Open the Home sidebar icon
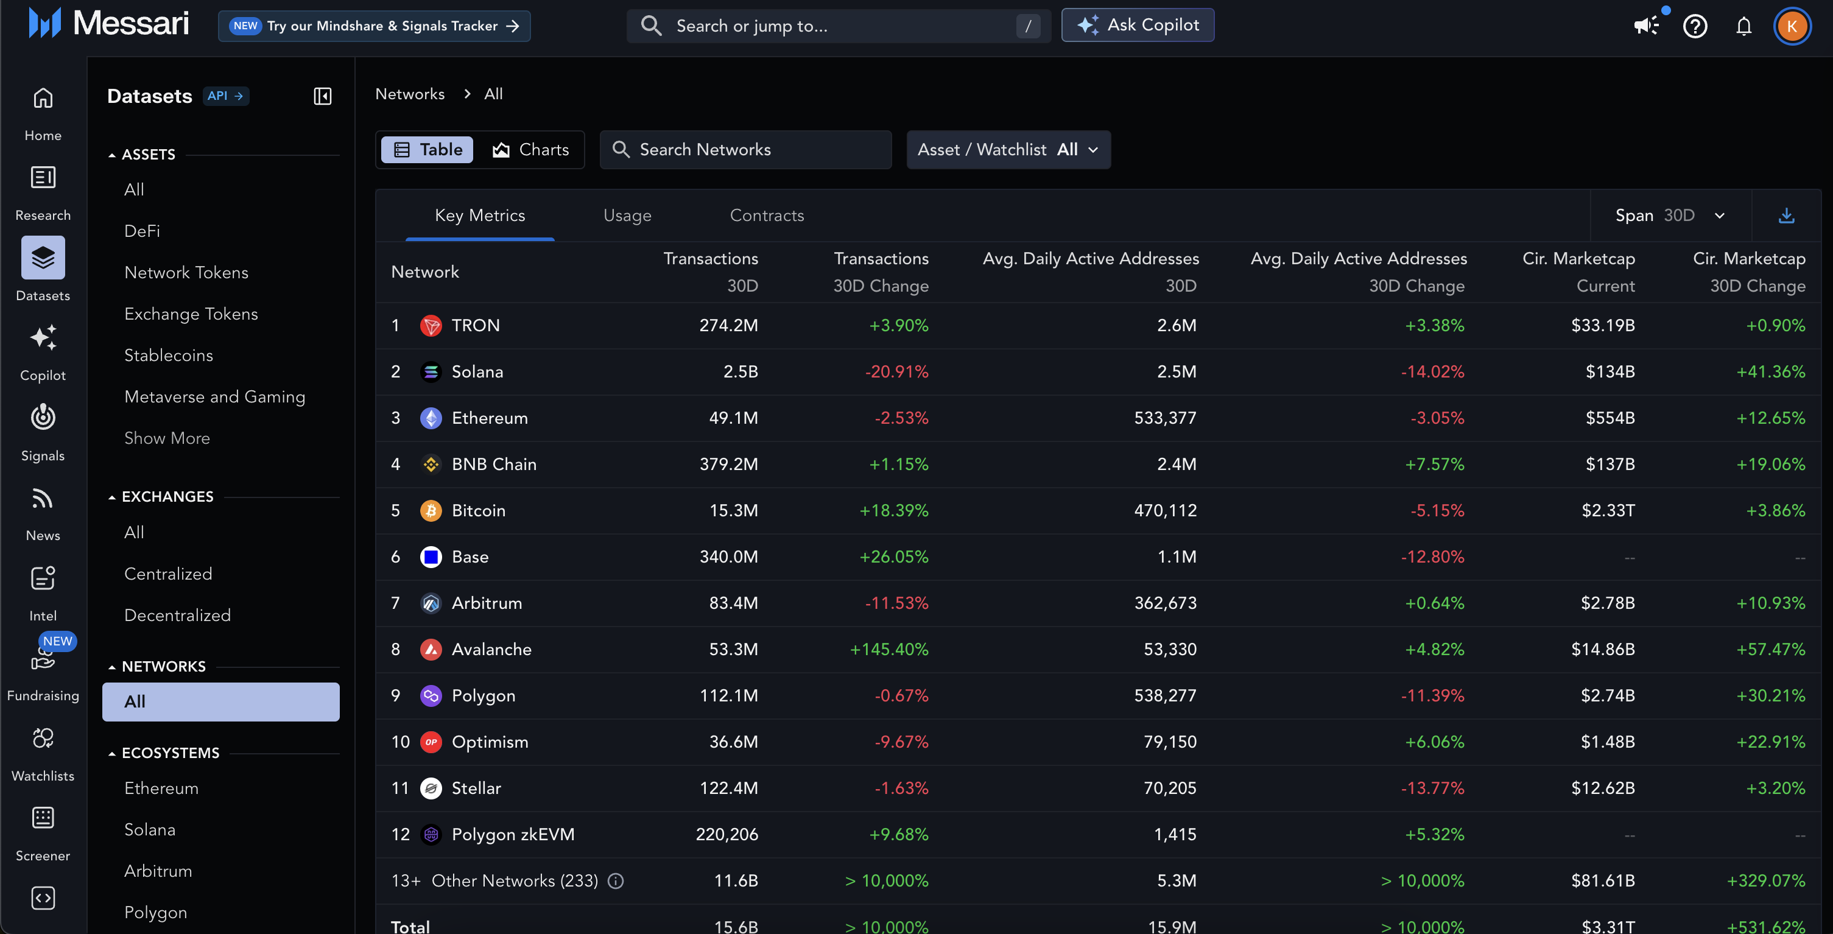Viewport: 1833px width, 934px height. click(x=43, y=98)
